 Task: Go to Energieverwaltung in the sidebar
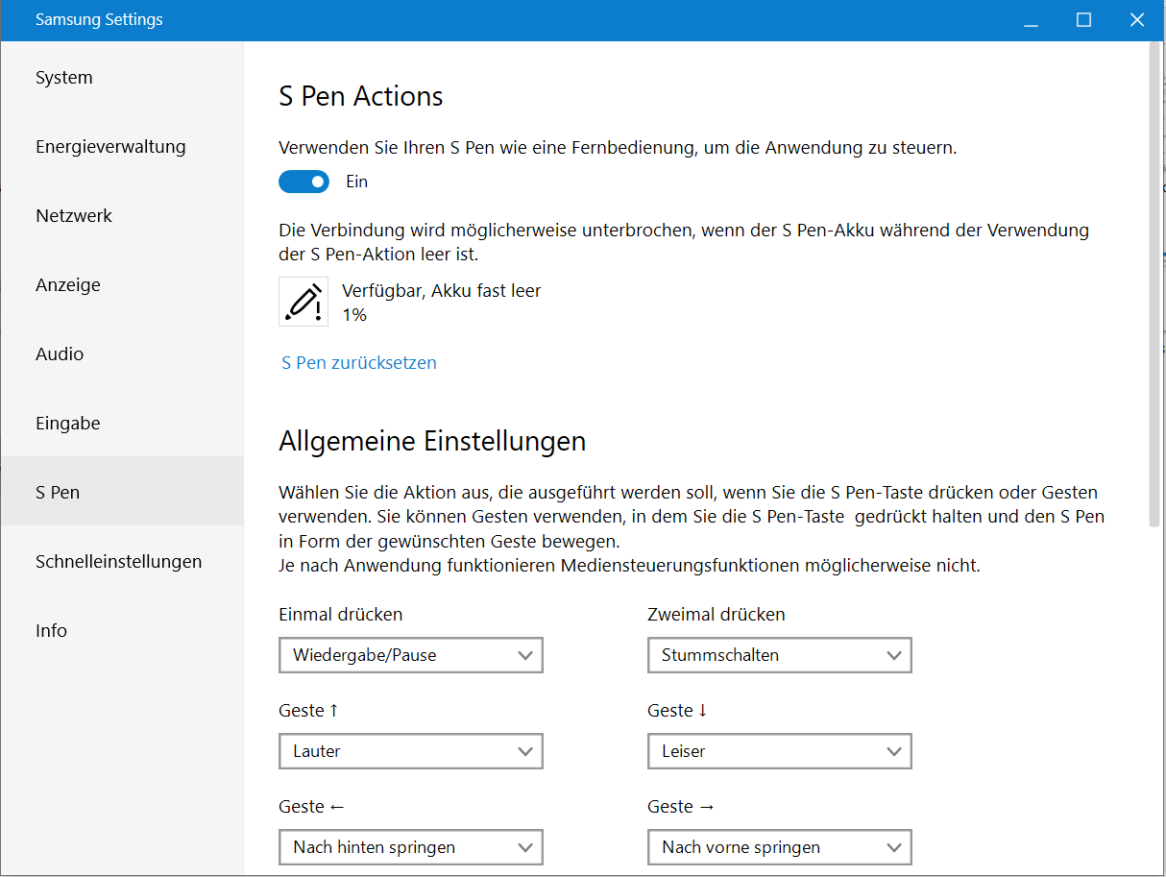coord(110,147)
